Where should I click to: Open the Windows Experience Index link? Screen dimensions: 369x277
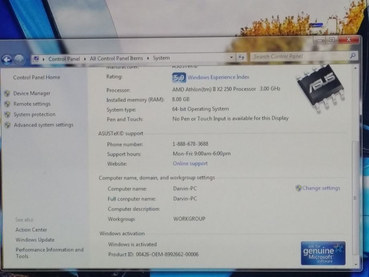click(218, 77)
